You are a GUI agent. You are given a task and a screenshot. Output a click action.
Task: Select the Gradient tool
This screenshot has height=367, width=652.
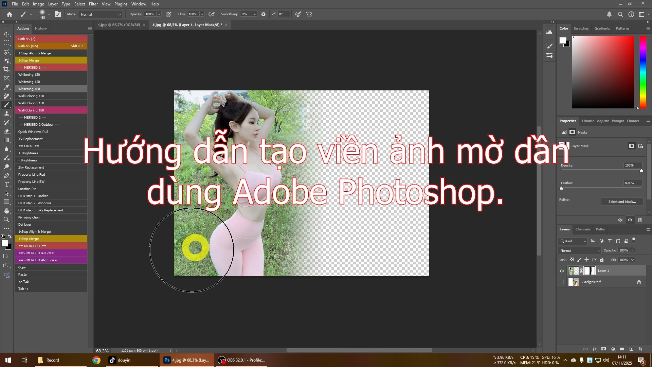click(x=6, y=140)
